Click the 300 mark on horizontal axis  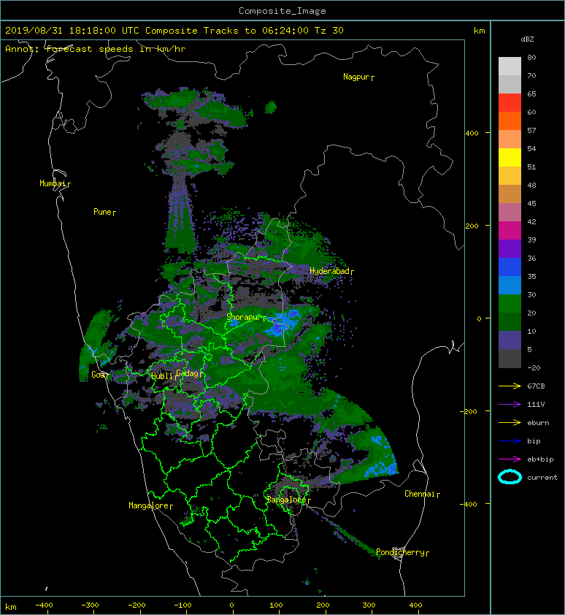coord(369,606)
